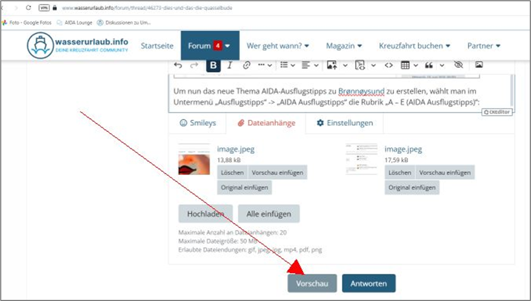Click the insert image upload icon
This screenshot has width=531, height=301.
(x=332, y=65)
